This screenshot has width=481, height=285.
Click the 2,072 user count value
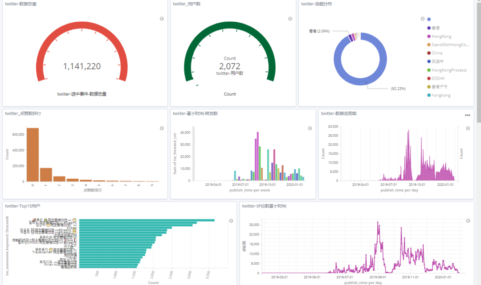click(230, 66)
